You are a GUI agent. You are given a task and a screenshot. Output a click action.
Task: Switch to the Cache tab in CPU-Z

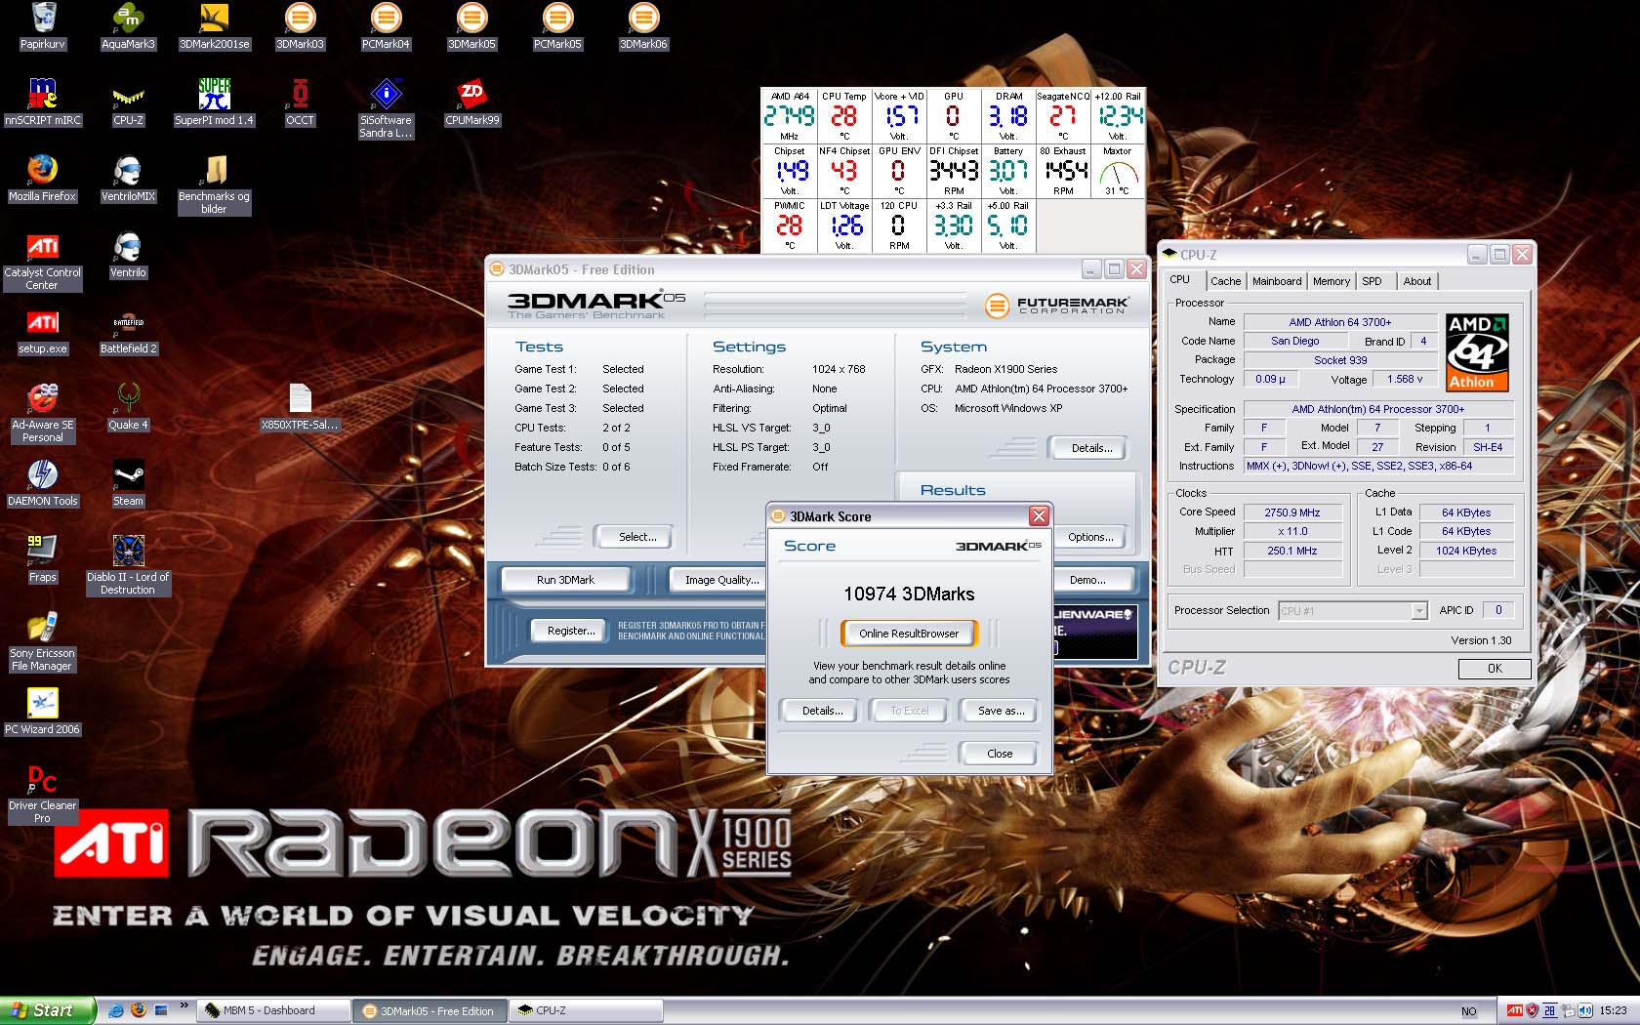(x=1225, y=281)
